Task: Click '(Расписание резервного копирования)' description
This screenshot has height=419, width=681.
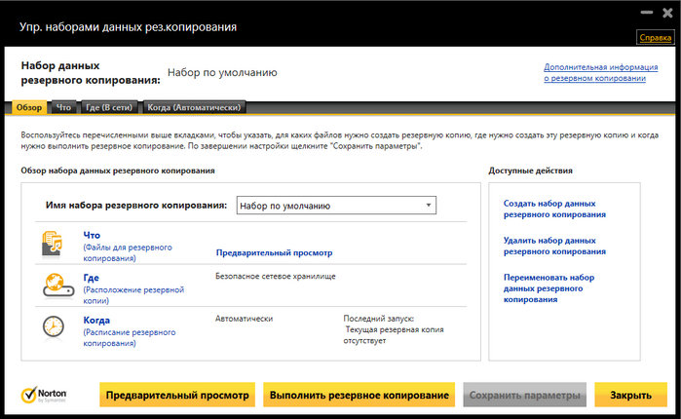Action: click(x=130, y=338)
